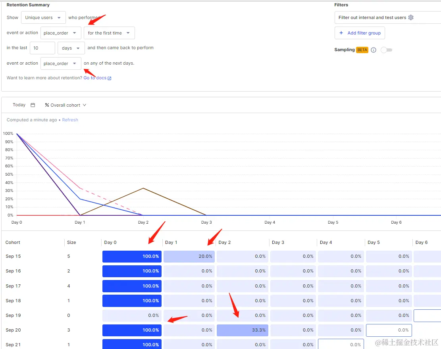The height and width of the screenshot is (349, 441).
Task: Click the brown line peak at Day 2
Action: coord(143,188)
